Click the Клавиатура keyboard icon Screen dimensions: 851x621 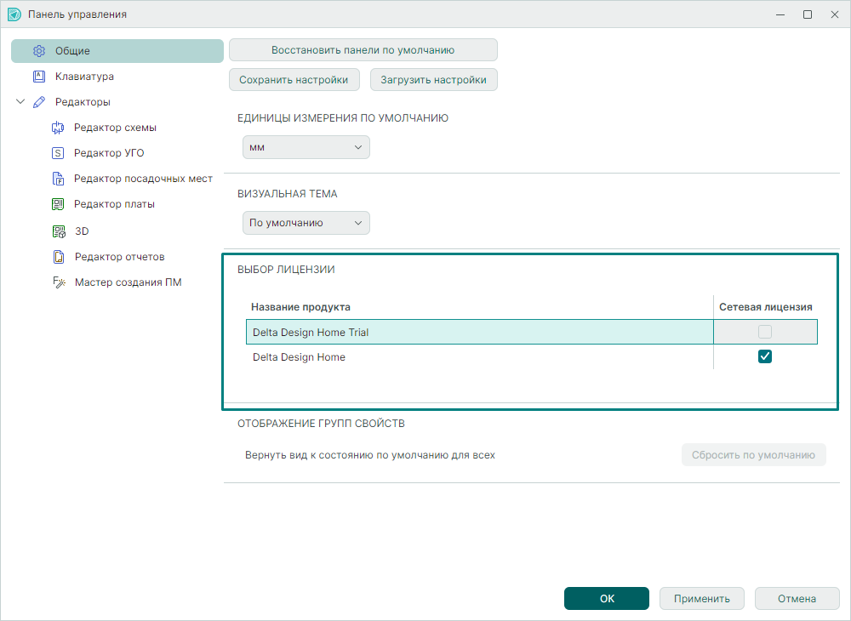[x=38, y=77]
